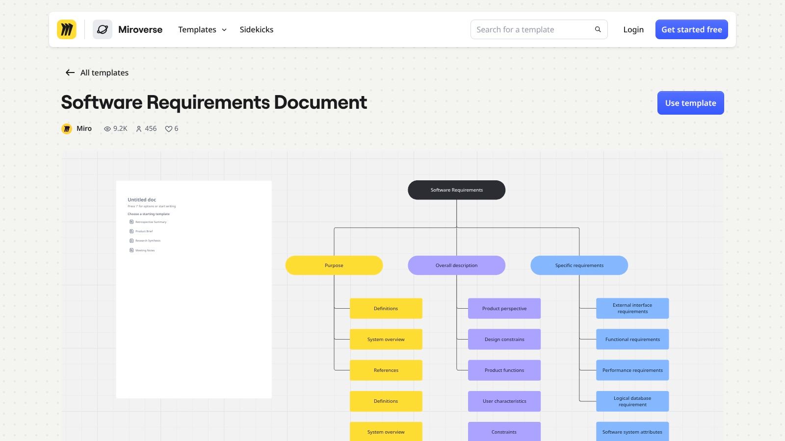
Task: Click the yellow Miro logo icon
Action: [x=67, y=29]
